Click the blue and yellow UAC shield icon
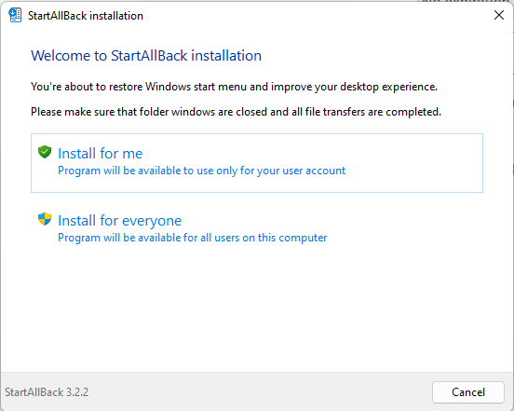Screen dimensions: 514x411 tap(45, 219)
